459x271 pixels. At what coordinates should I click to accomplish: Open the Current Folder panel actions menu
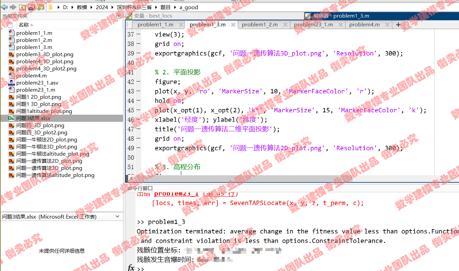tap(119, 16)
